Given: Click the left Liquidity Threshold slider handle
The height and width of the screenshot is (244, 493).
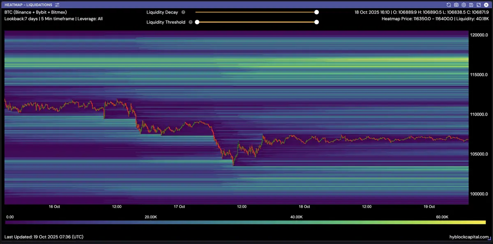Looking at the screenshot, I should pos(197,22).
